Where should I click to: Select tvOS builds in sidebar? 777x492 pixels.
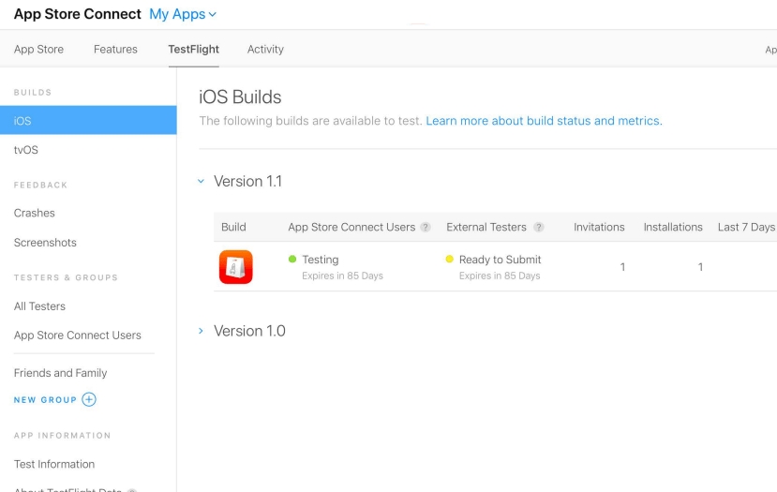(26, 150)
